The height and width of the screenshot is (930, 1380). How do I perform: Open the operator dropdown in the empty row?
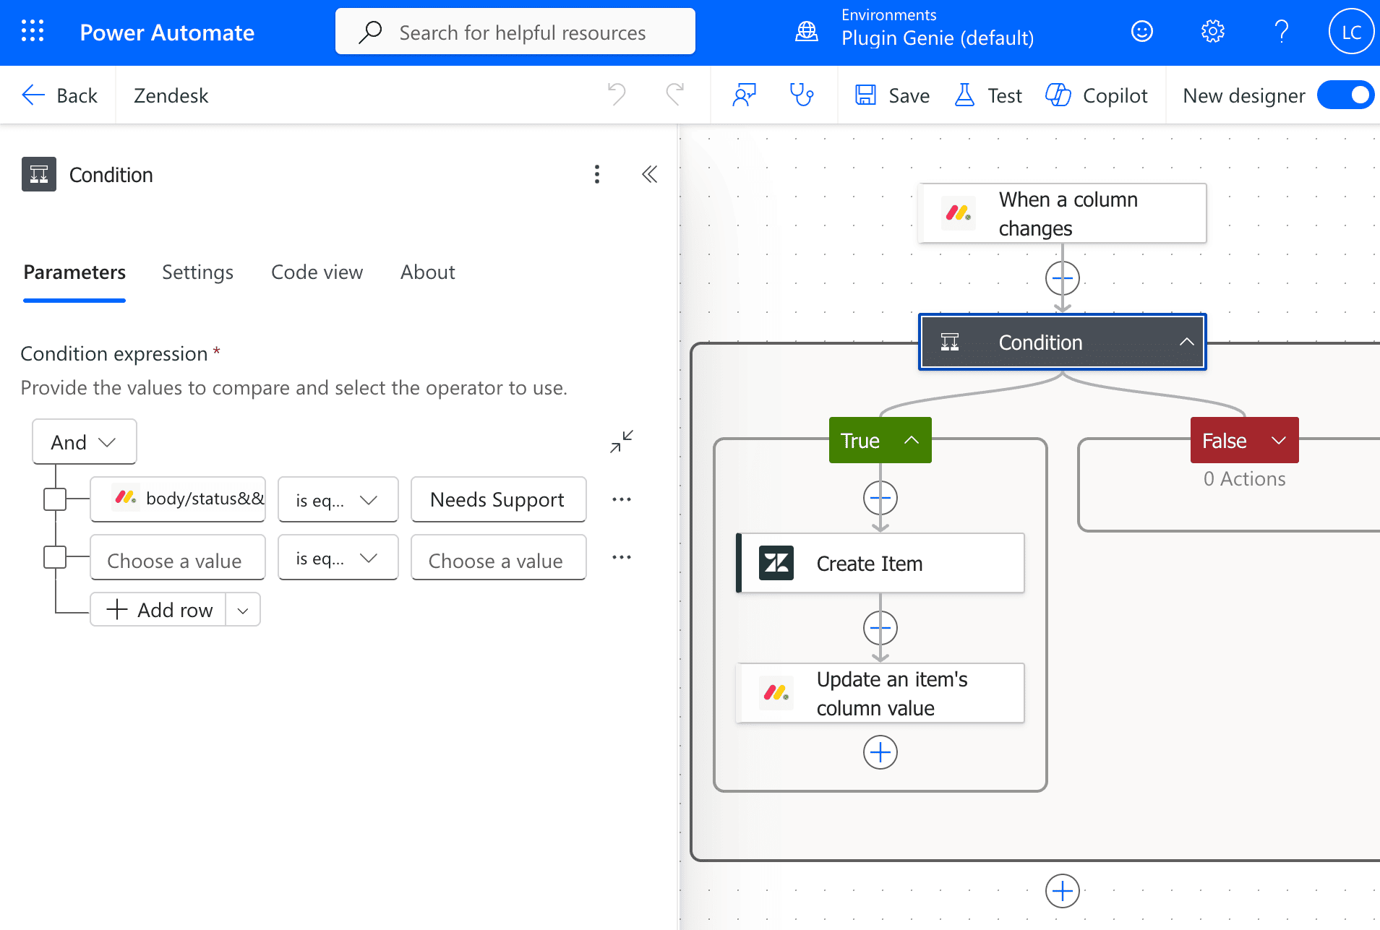click(x=338, y=557)
